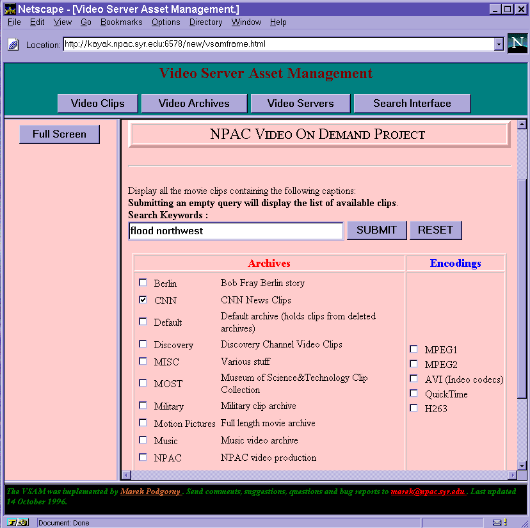Tick the MISC archive checkbox

pyautogui.click(x=143, y=362)
